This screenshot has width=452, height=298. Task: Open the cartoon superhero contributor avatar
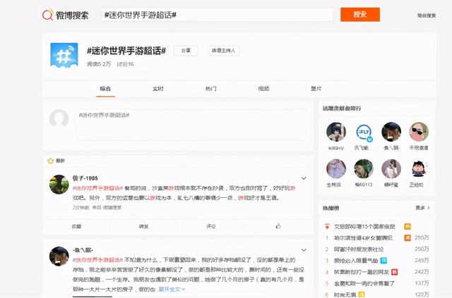(x=419, y=168)
